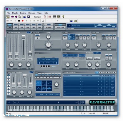Screen dimensions: 123x123
Task: Click the purple back arrow toolbar icon
Action: click(12, 17)
